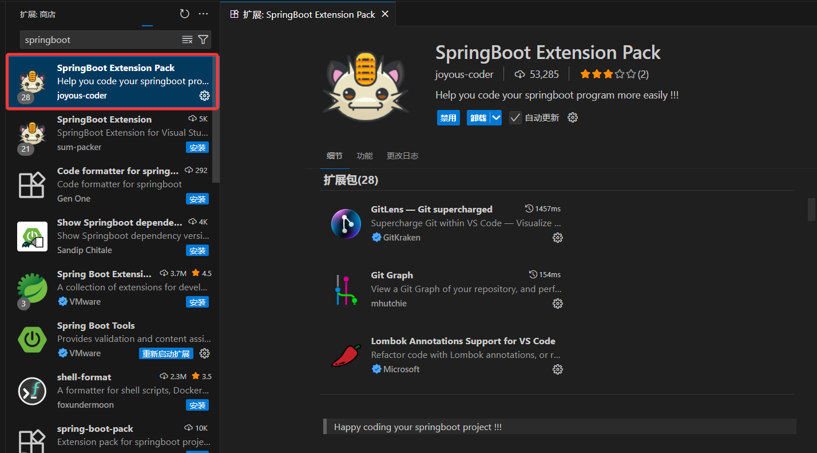Click the Sandip Chitale publisher name
The image size is (817, 453).
(85, 250)
